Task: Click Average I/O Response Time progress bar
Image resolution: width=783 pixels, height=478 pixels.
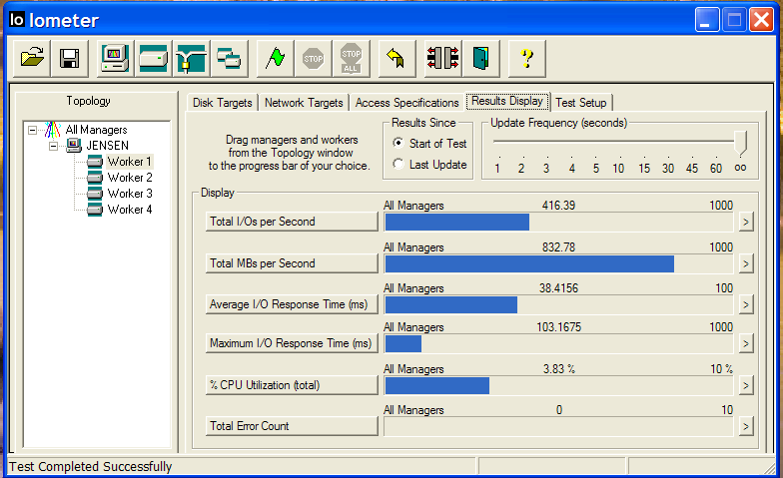Action: tap(559, 305)
